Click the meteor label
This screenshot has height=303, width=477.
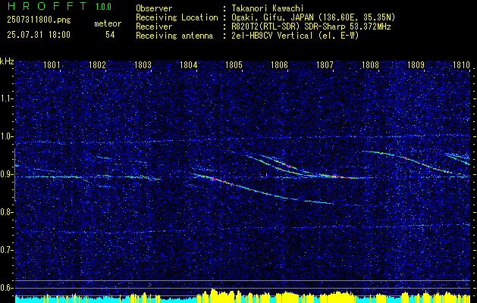[108, 23]
